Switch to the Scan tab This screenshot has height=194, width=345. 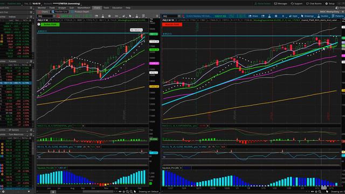pos(72,8)
